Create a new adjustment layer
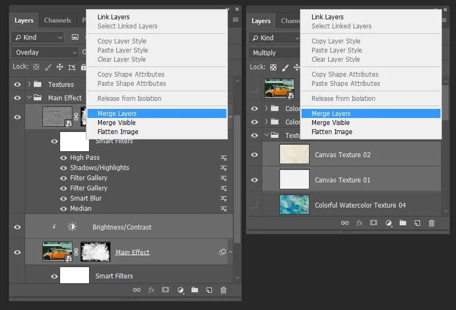 [180, 290]
